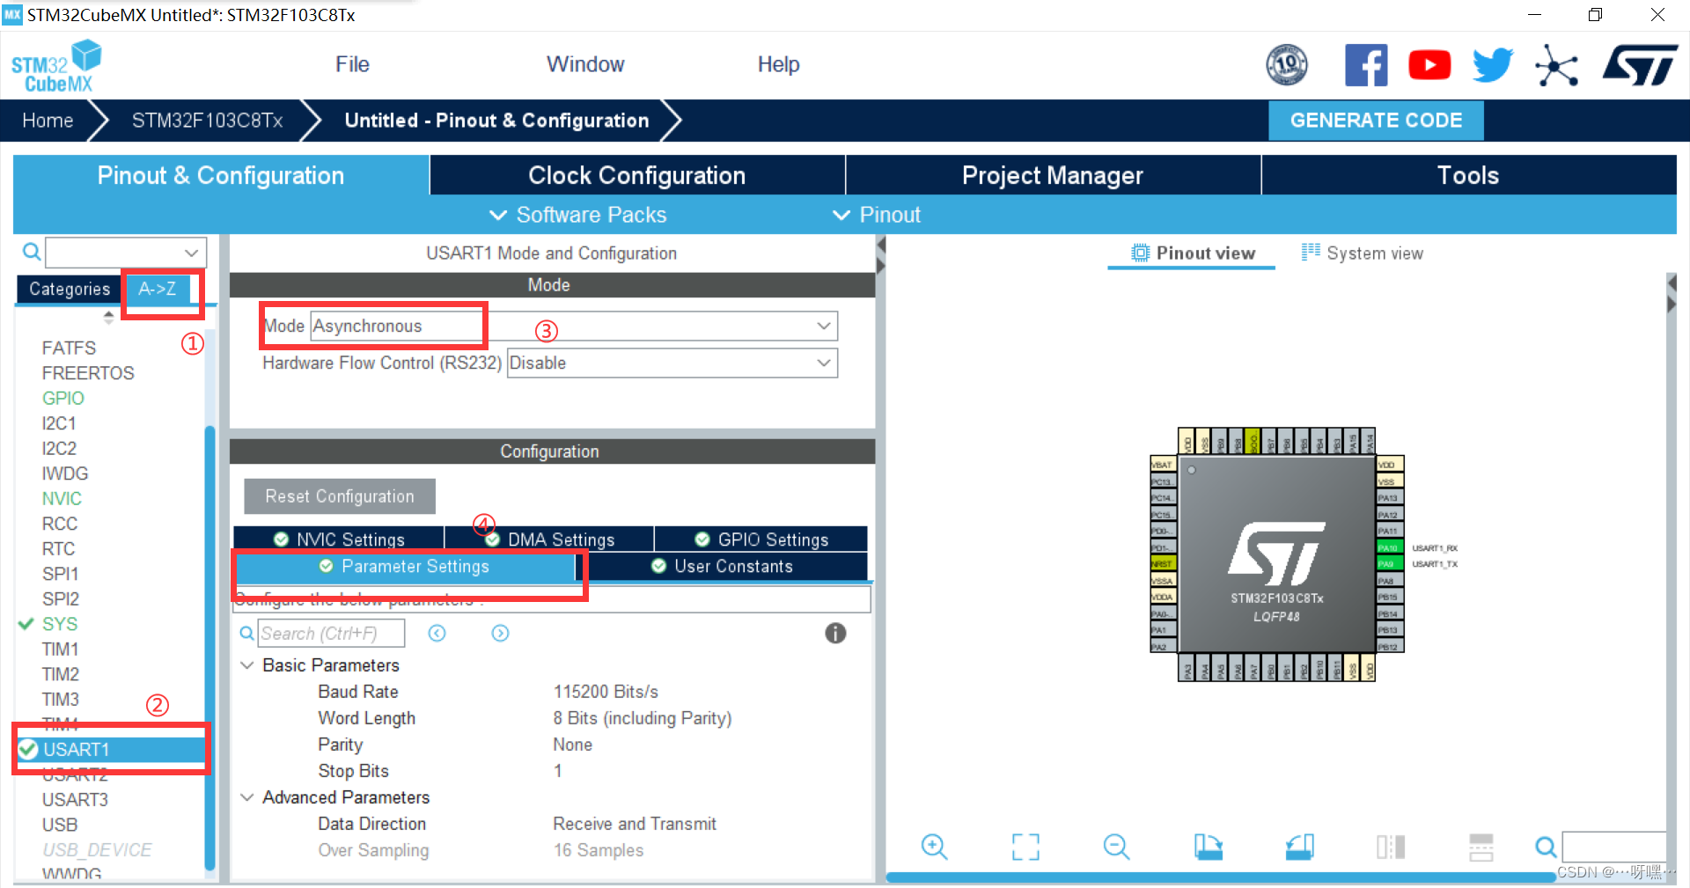Screen dimensions: 1690x888
Task: Switch to the Tools tab
Action: tap(1468, 175)
